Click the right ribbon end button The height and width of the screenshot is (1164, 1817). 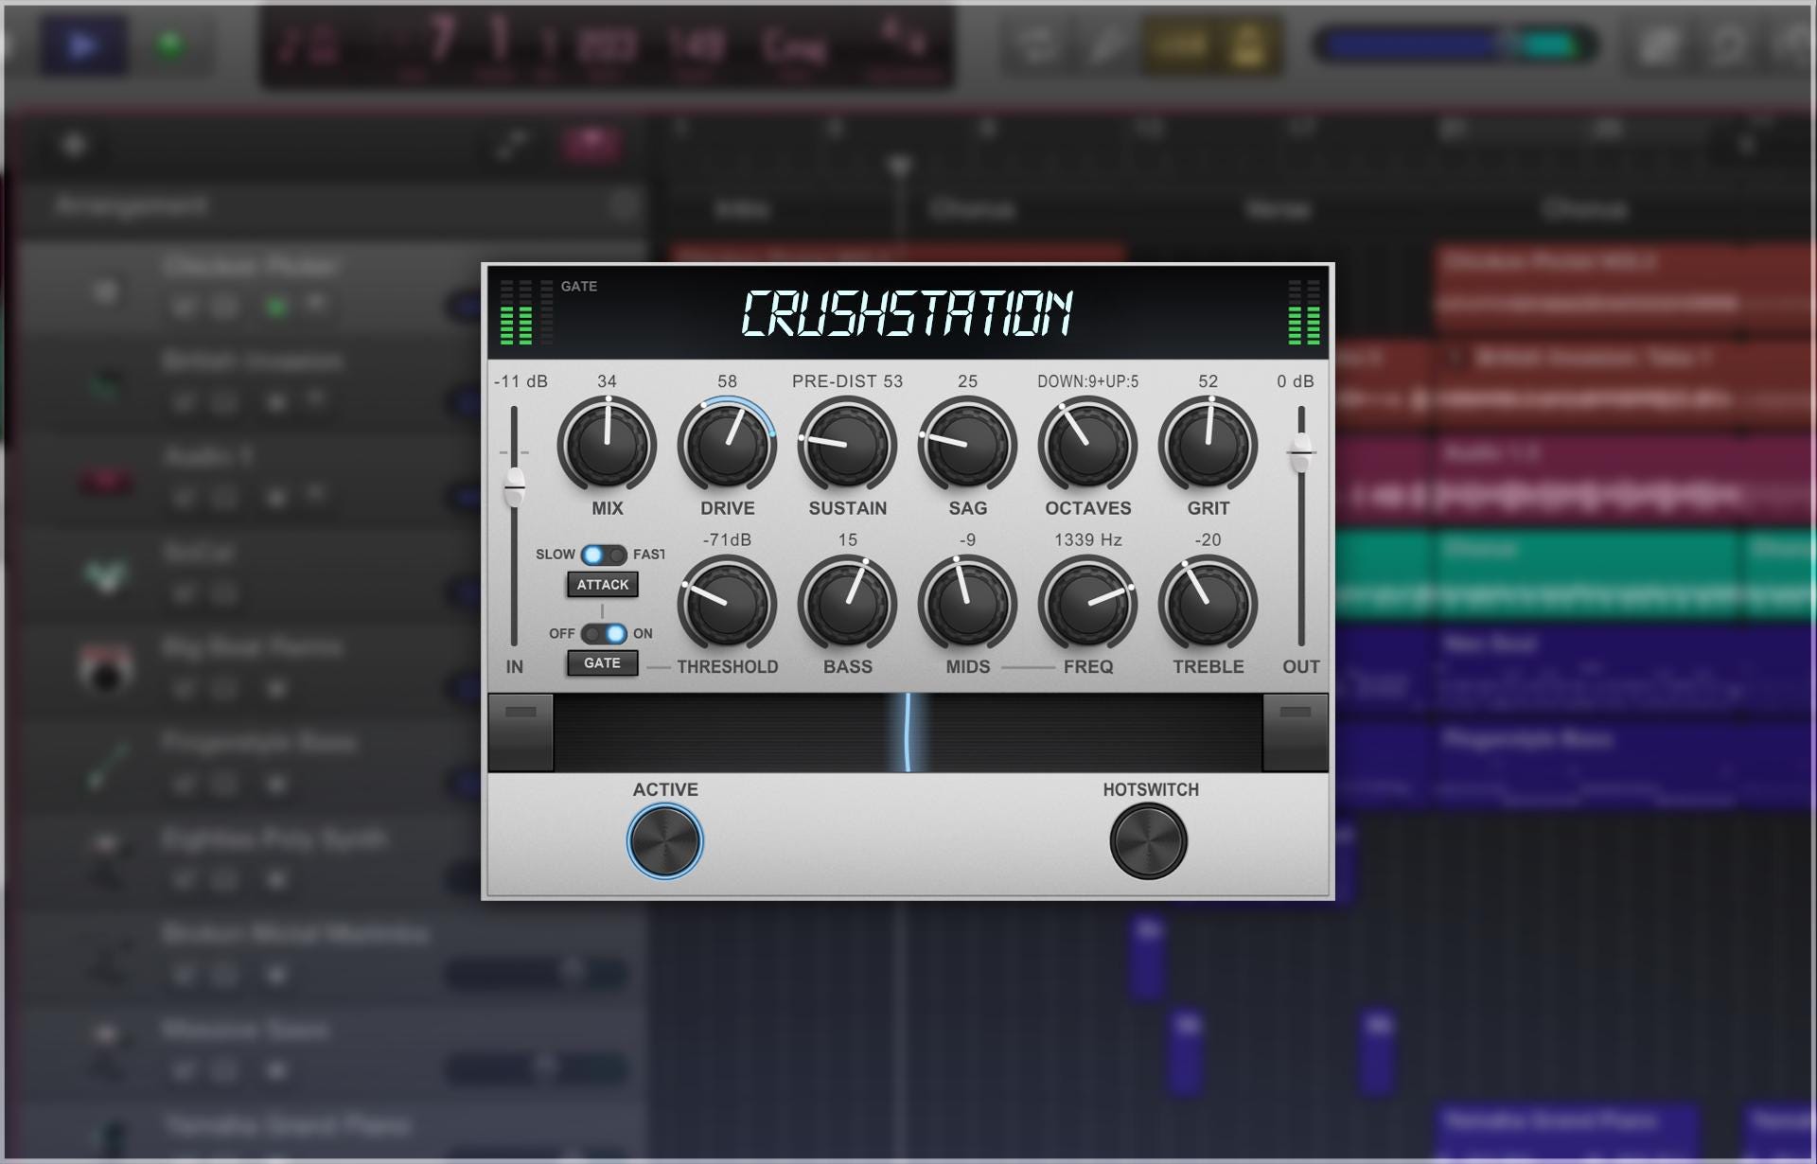pos(1296,732)
